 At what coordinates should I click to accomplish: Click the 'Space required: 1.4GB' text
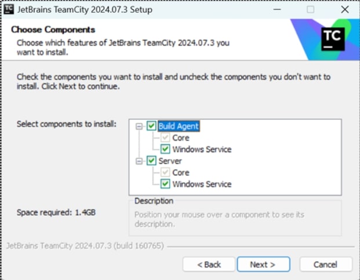(x=56, y=212)
